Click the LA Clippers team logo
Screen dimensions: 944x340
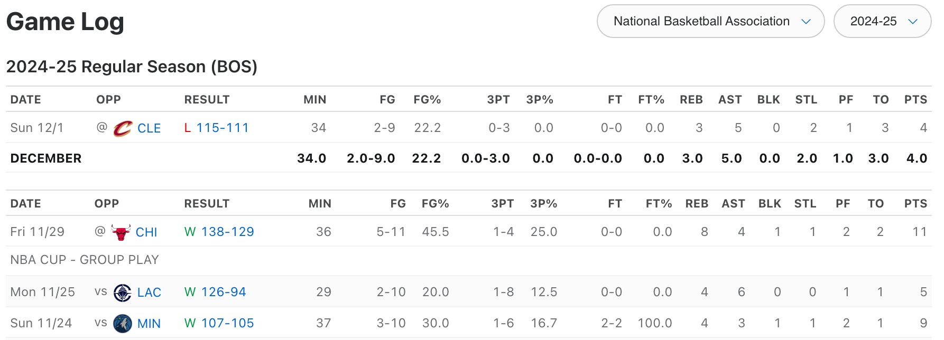[123, 292]
